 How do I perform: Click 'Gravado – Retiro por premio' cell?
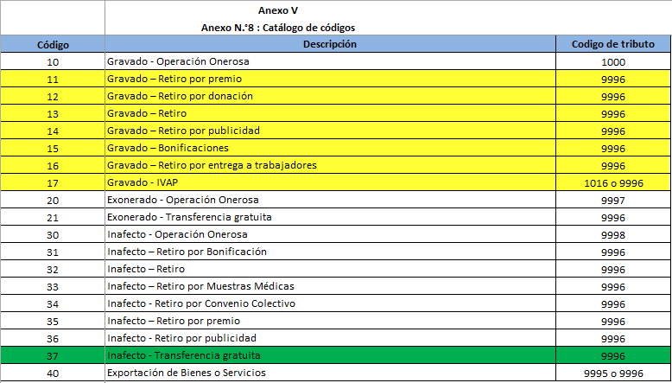pos(330,79)
